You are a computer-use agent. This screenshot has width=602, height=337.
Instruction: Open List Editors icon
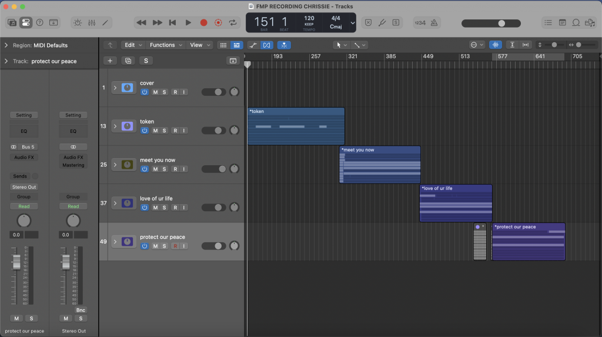coord(548,23)
